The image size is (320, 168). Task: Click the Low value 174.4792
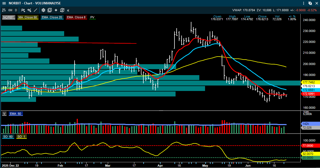tap(247, 19)
